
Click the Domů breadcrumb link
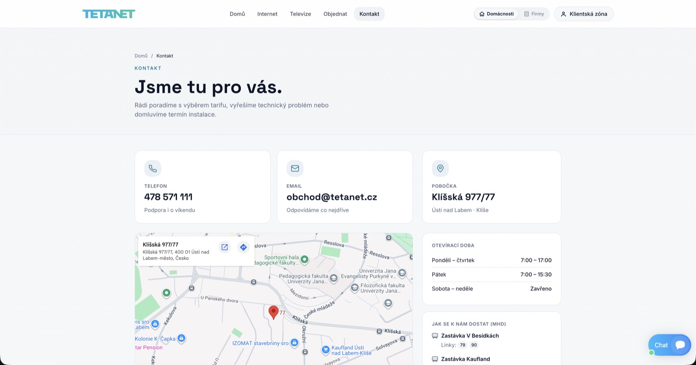141,56
